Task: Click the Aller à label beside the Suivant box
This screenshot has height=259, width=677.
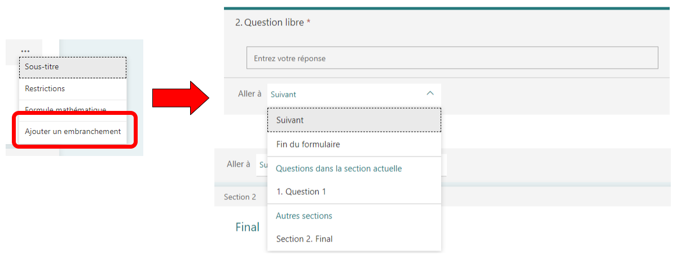Action: [x=246, y=93]
